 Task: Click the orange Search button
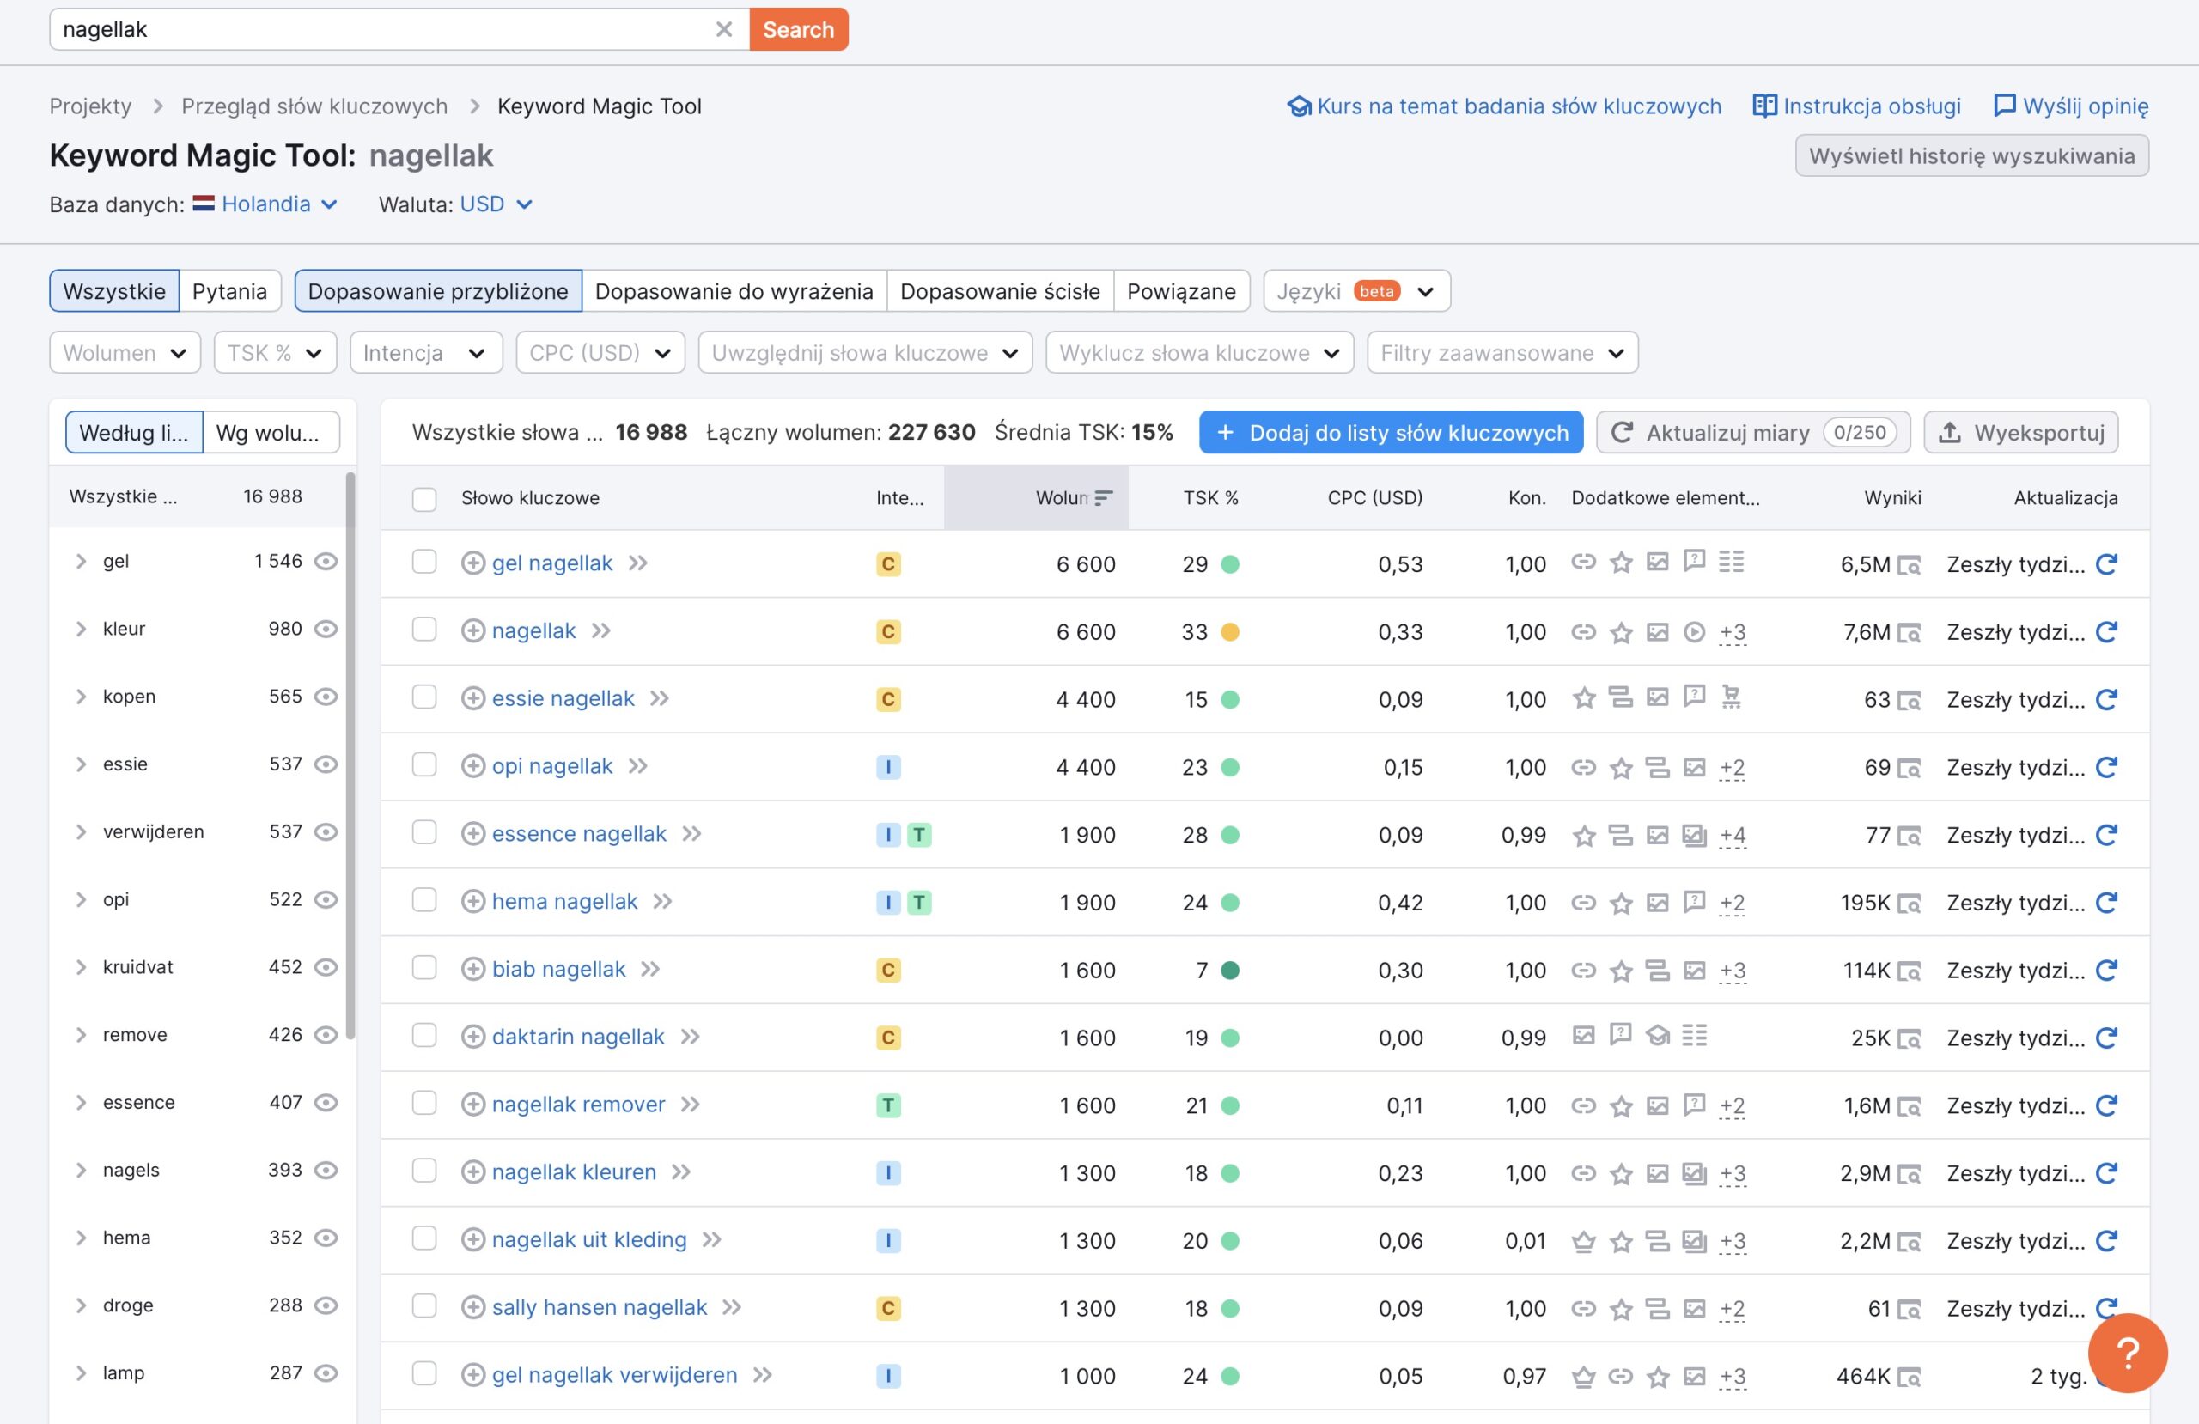click(798, 29)
